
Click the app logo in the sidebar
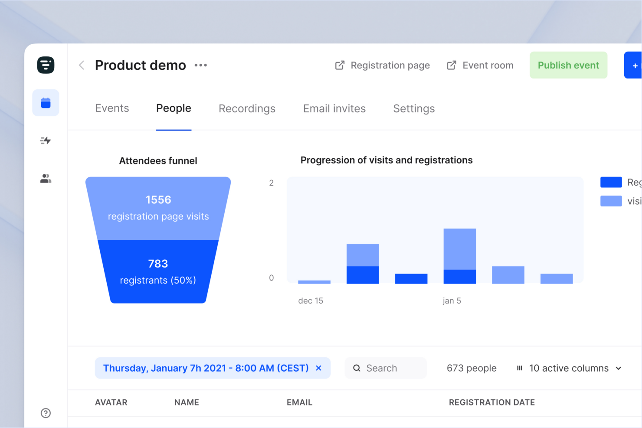click(x=46, y=65)
